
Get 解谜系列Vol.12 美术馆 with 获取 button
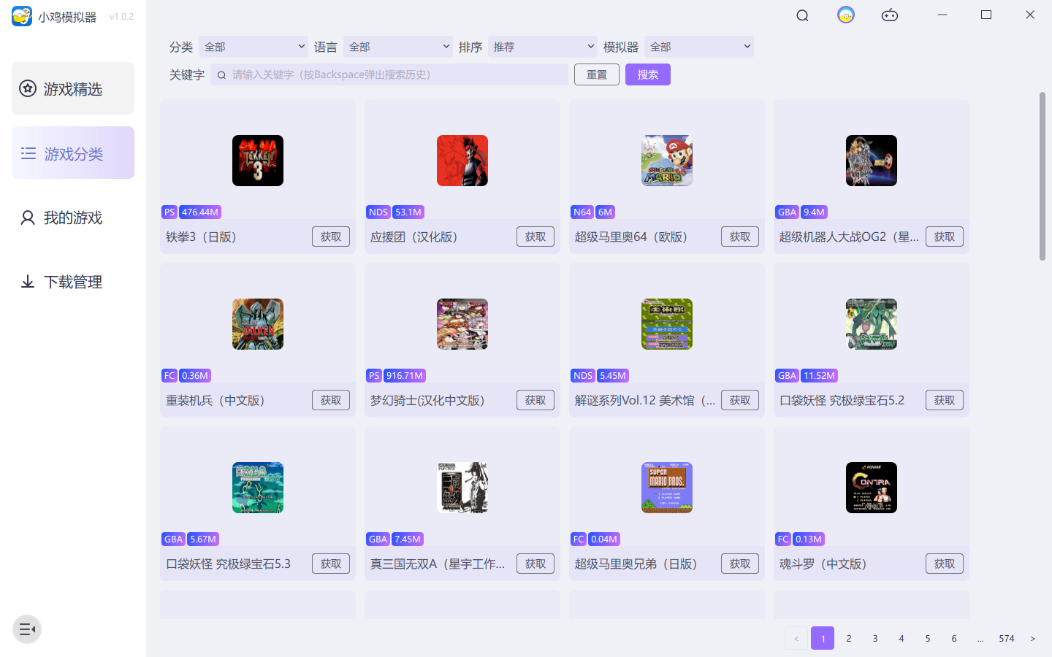[740, 400]
